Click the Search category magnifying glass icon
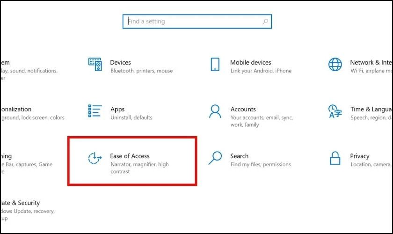The image size is (393, 234). tap(215, 158)
